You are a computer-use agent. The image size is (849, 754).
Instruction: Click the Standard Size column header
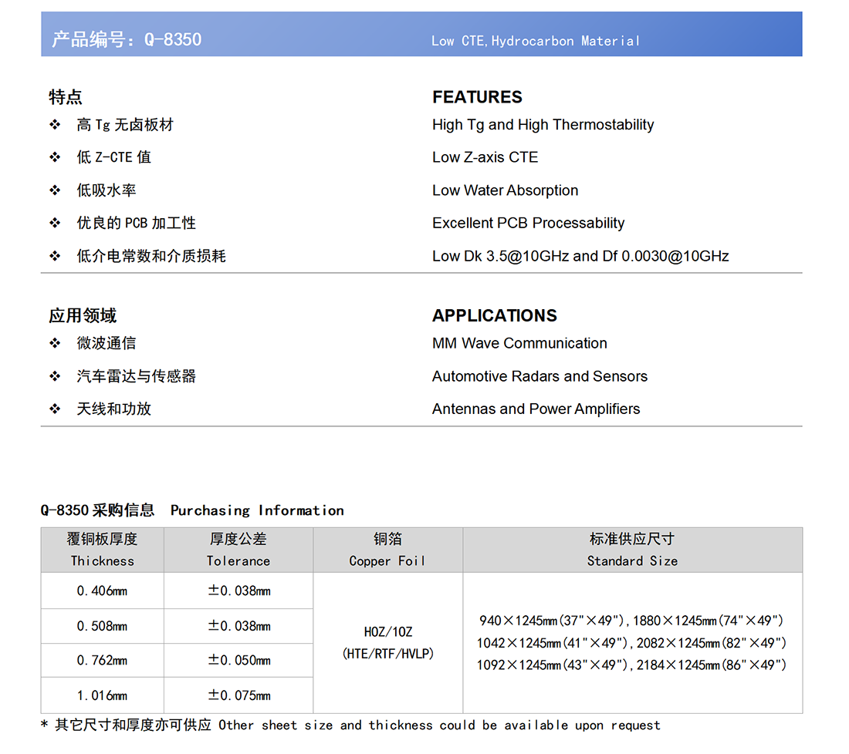click(632, 550)
